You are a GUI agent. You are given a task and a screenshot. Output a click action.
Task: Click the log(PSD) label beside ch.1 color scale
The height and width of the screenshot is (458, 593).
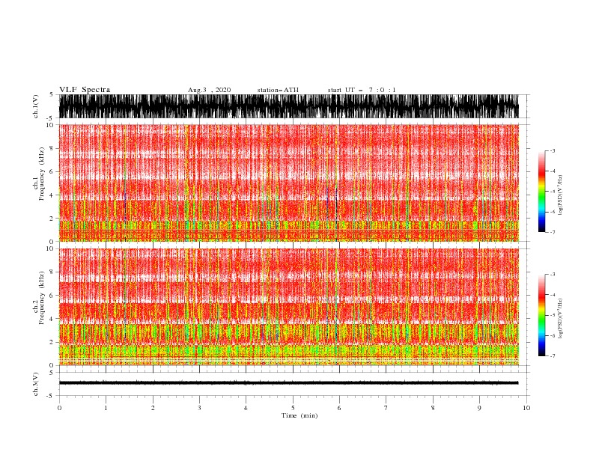pyautogui.click(x=561, y=195)
